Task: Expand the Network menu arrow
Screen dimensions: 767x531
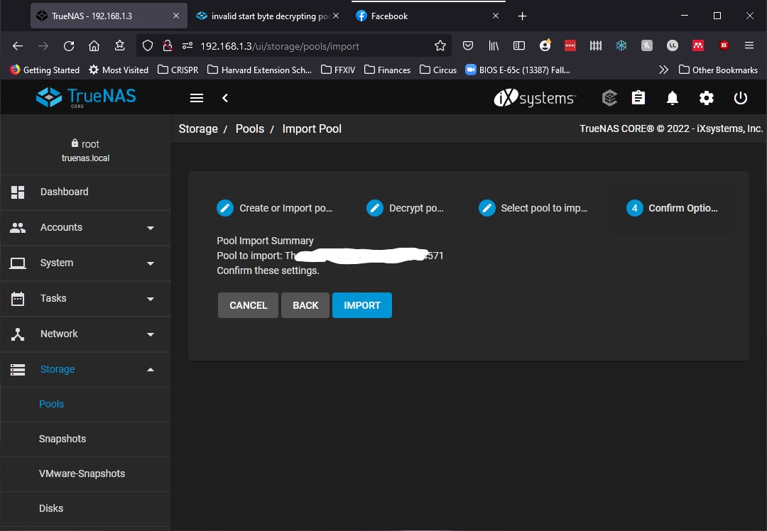Action: coord(151,334)
